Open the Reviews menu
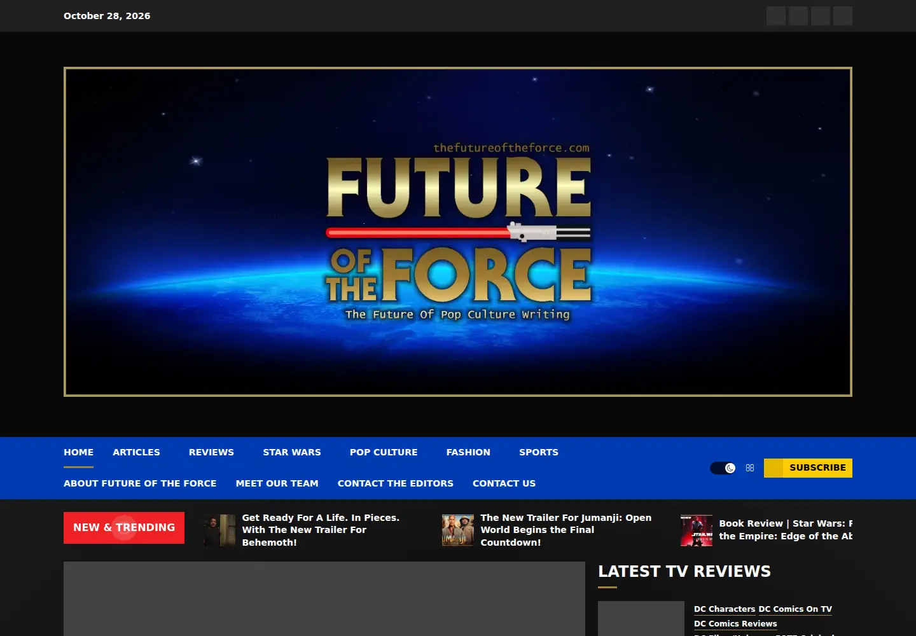 tap(211, 452)
